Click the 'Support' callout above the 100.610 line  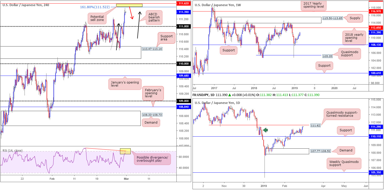pos(325,66)
